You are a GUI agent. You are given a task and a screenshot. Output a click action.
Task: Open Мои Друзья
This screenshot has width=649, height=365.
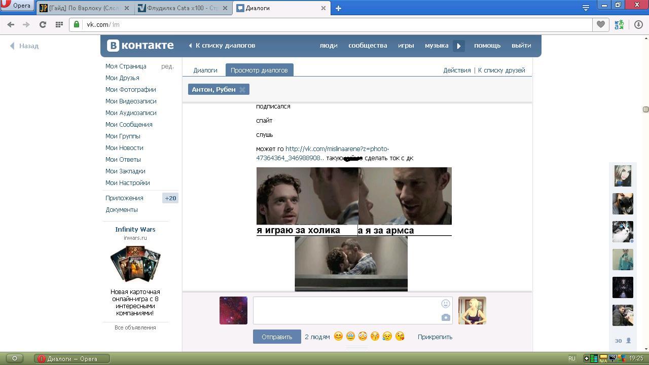[122, 78]
